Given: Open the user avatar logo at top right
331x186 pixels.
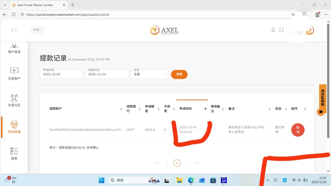Looking at the screenshot, I should [310, 30].
